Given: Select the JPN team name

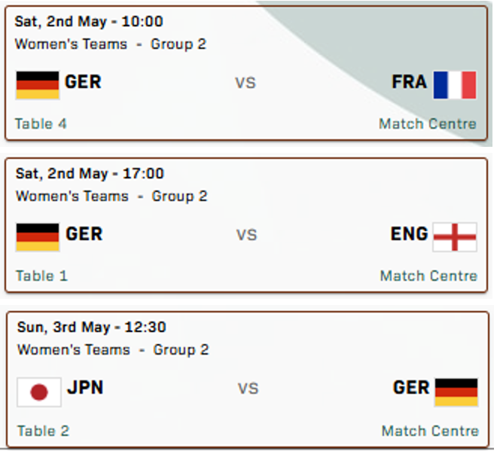Looking at the screenshot, I should pyautogui.click(x=85, y=389).
